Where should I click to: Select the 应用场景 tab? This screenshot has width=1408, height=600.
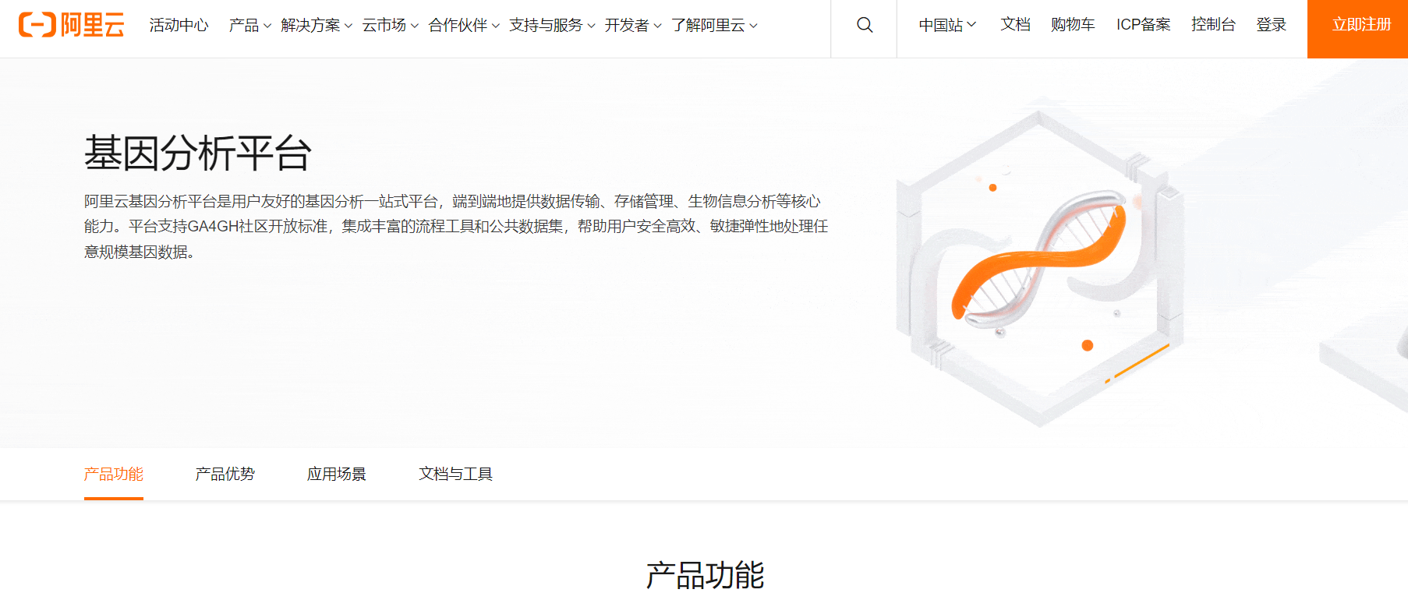pos(336,474)
